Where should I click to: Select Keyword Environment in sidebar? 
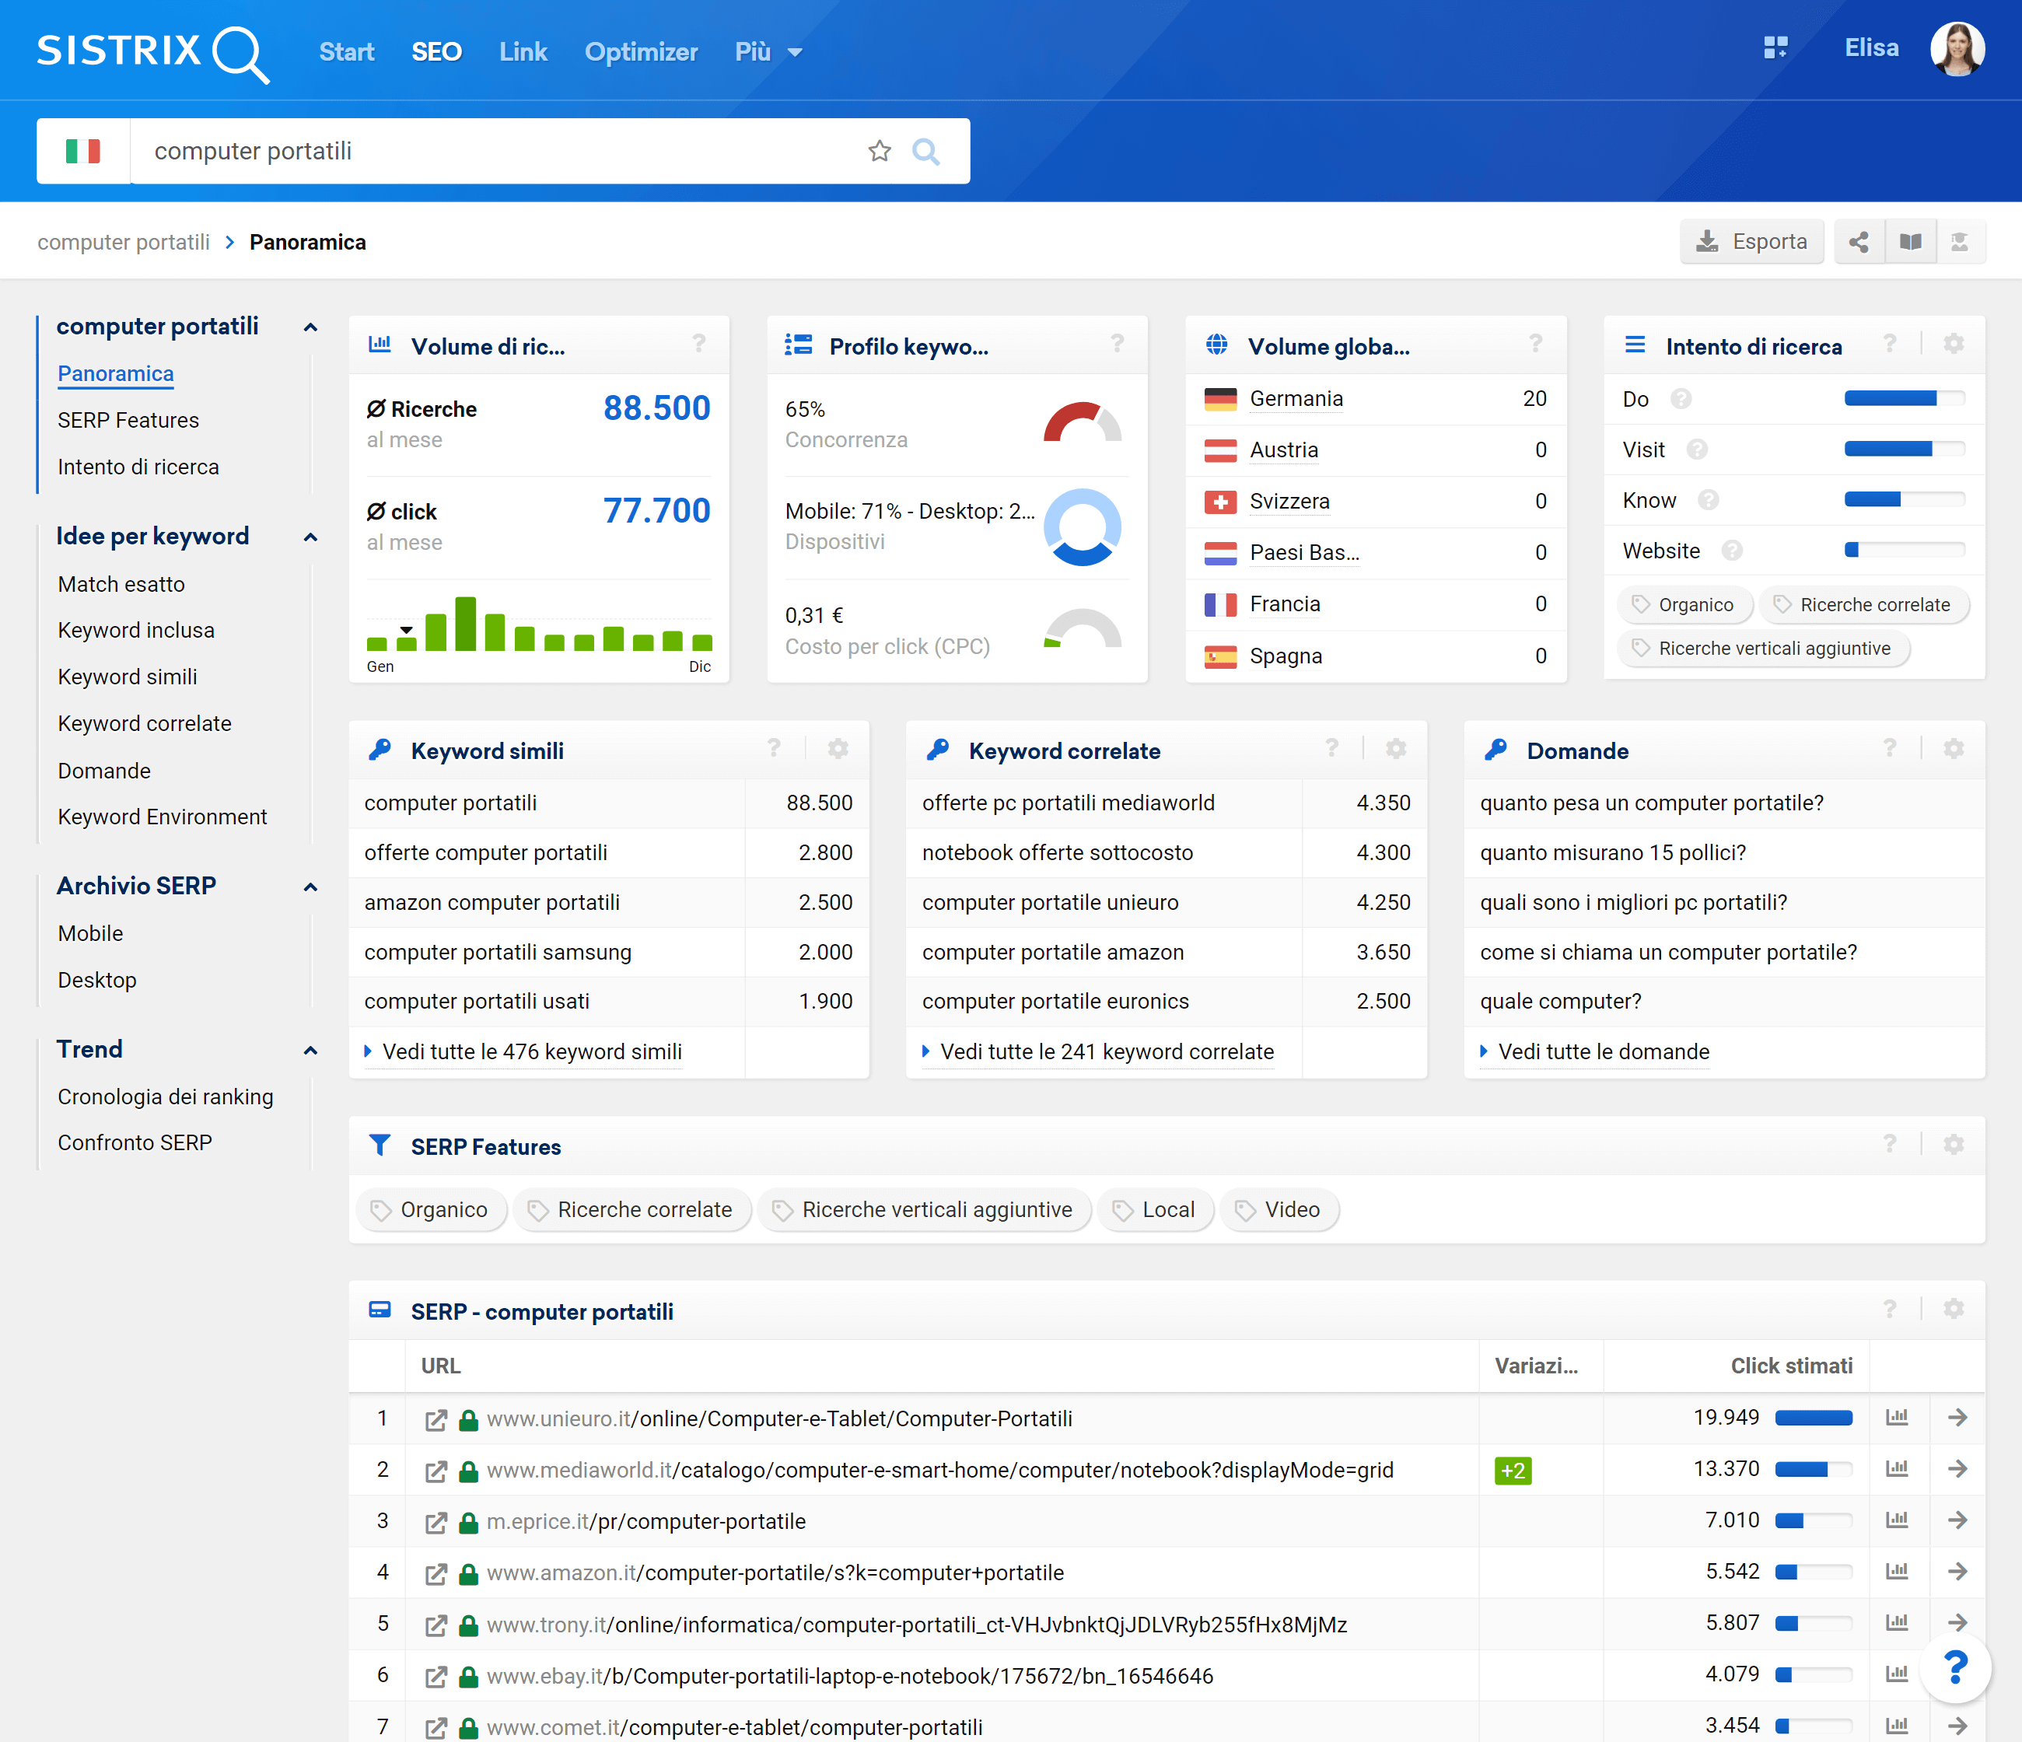pos(162,817)
